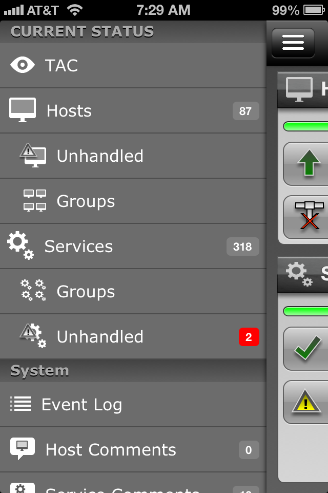Tap the green up-arrow hosts button
This screenshot has width=328, height=493.
click(x=306, y=164)
